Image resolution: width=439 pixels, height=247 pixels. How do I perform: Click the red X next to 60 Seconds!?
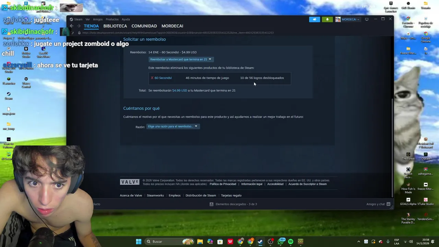tap(152, 78)
